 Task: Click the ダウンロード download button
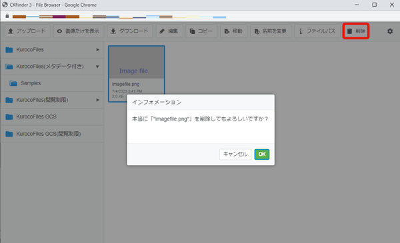[130, 31]
